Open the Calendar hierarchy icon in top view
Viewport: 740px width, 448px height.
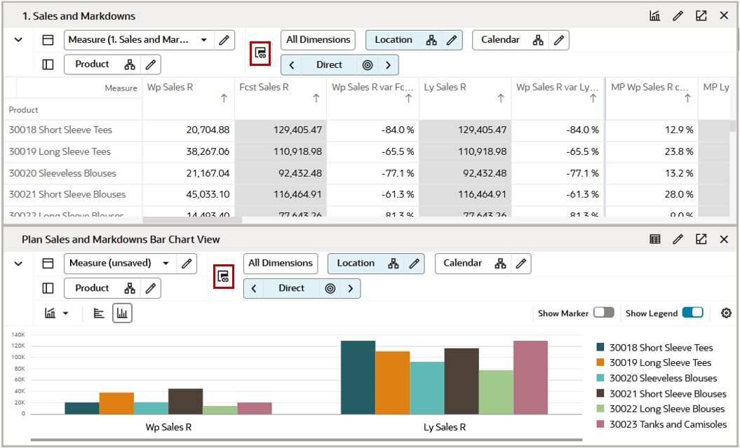[x=538, y=40]
